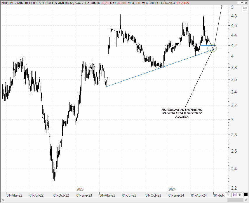This screenshot has height=203, width=249.
Task: Open the black color swatch
Action: [245, 195]
